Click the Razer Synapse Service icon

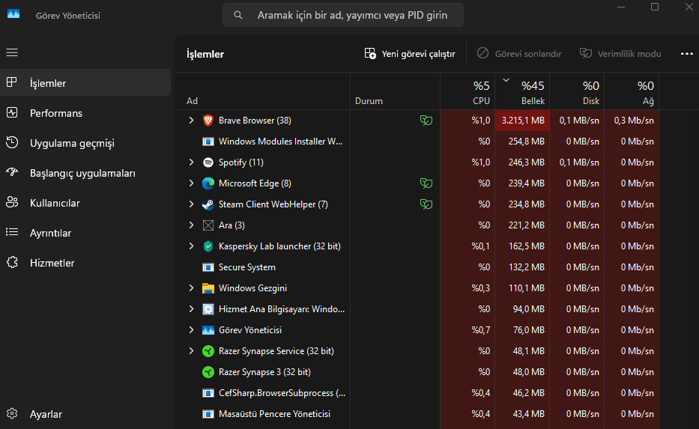tap(208, 351)
